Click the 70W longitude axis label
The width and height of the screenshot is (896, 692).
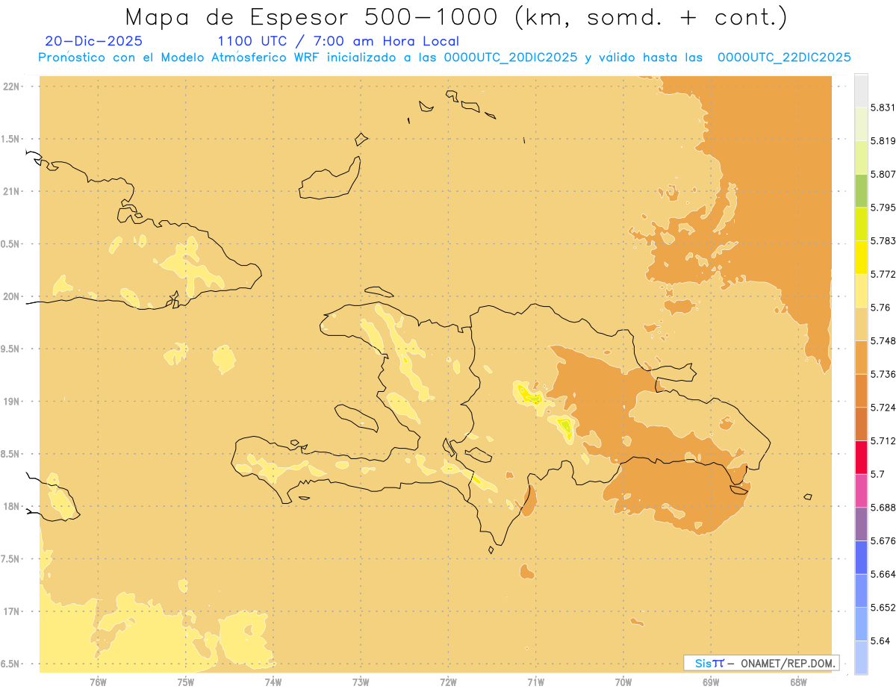click(623, 682)
